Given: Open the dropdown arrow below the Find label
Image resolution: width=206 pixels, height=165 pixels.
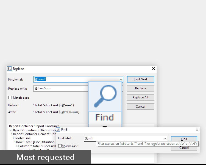Looking at the screenshot, I should [x=105, y=126].
